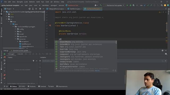Choose InjectMocks from the completion popup
The width and height of the screenshot is (170, 95).
(x=85, y=42)
